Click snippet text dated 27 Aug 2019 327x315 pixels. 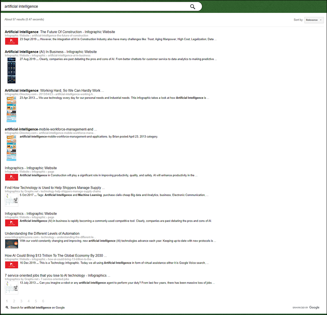[118, 59]
